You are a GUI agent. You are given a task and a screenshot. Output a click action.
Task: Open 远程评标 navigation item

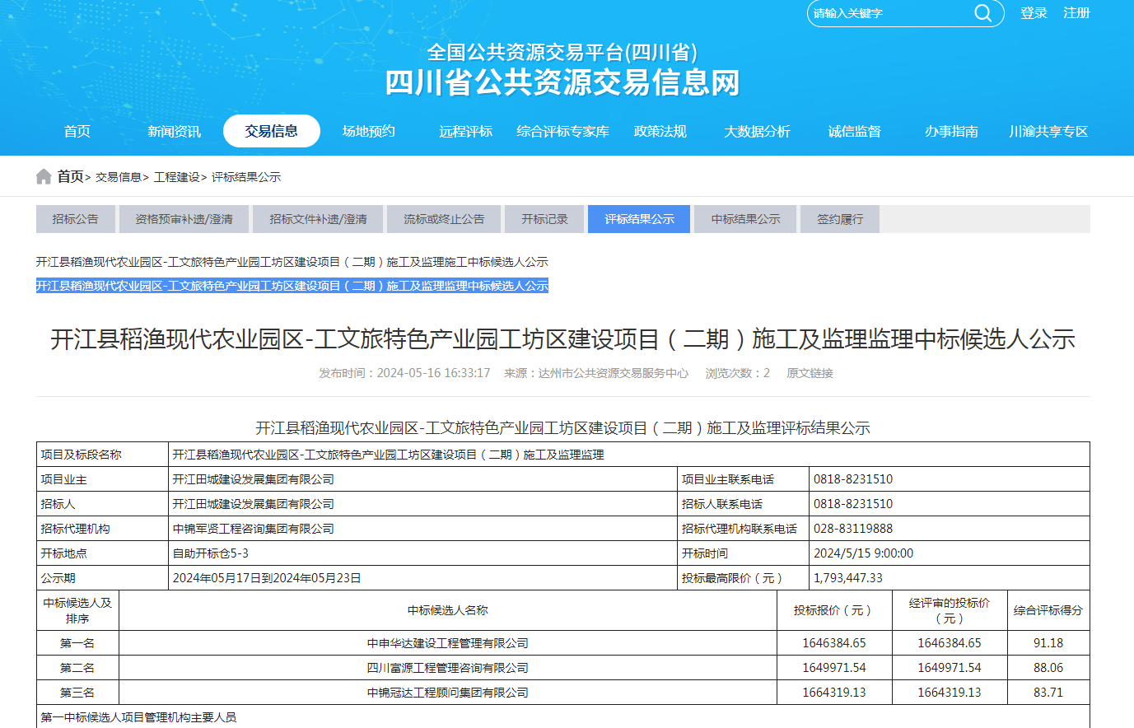[465, 132]
